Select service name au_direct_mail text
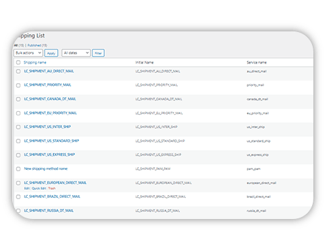 click(x=257, y=72)
